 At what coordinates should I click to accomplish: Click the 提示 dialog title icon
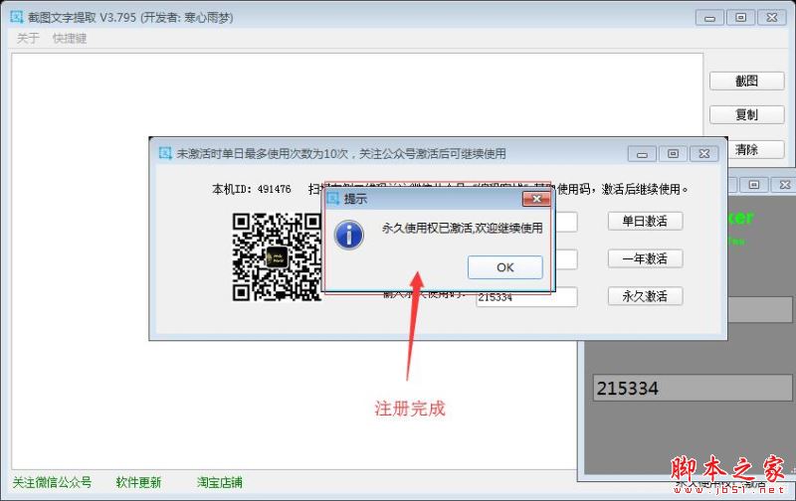[x=333, y=198]
